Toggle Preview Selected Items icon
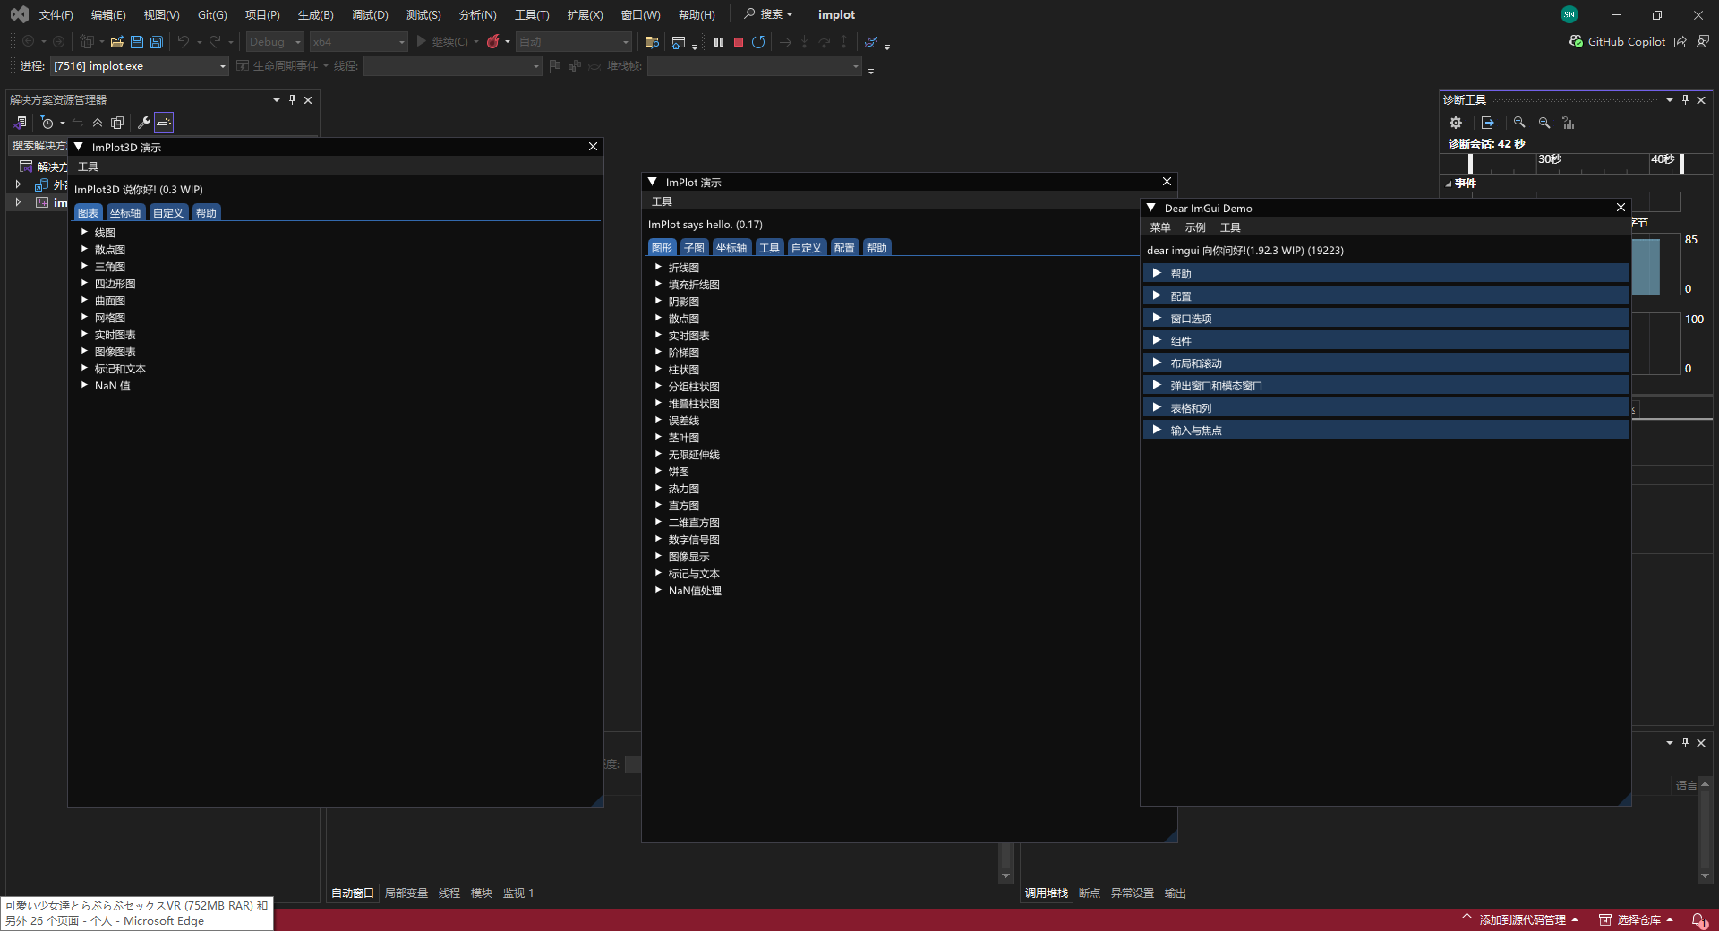 click(x=164, y=123)
